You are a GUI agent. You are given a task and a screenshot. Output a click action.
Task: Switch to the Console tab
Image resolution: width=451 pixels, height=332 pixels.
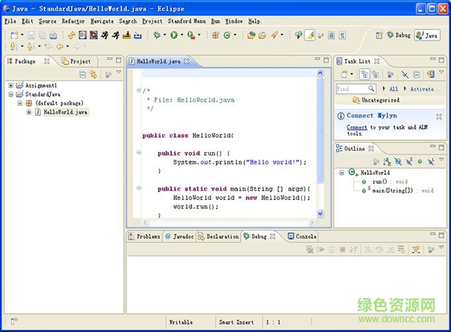302,236
